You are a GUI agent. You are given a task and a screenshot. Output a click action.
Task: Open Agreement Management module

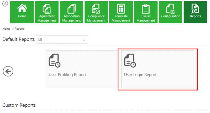click(47, 12)
